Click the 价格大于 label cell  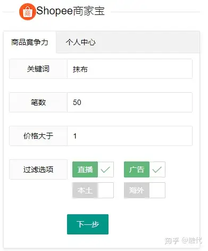tap(38, 136)
